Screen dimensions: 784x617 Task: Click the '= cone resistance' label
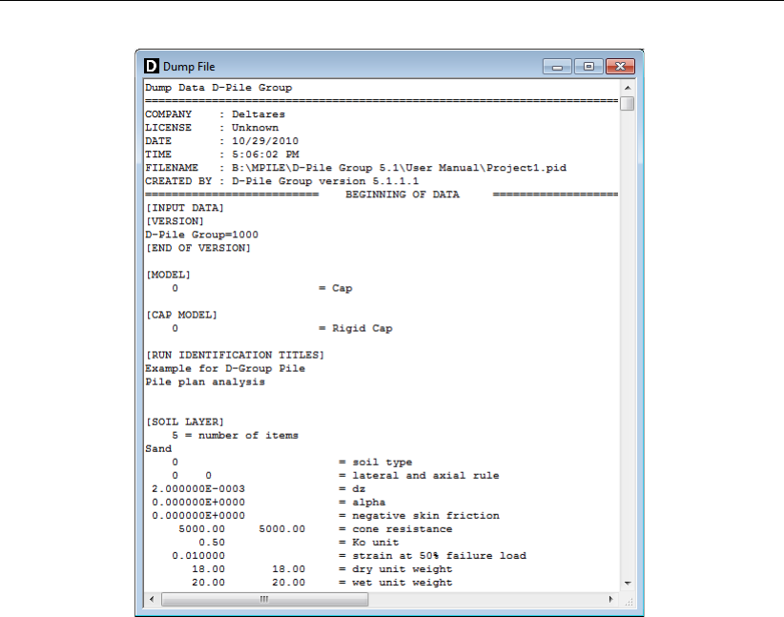pyautogui.click(x=396, y=529)
